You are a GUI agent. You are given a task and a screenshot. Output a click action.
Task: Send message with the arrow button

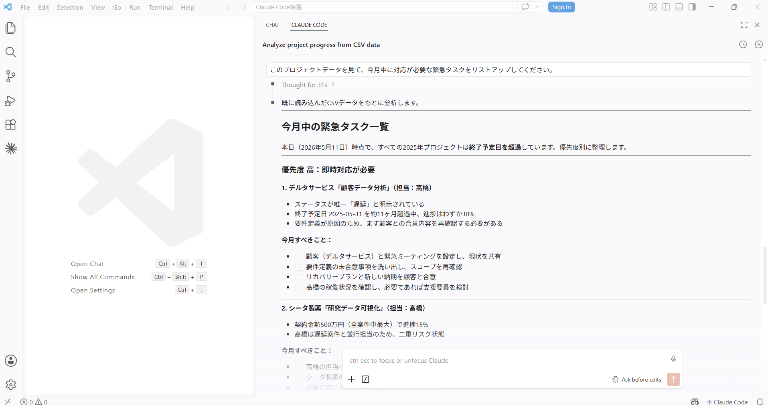(673, 379)
